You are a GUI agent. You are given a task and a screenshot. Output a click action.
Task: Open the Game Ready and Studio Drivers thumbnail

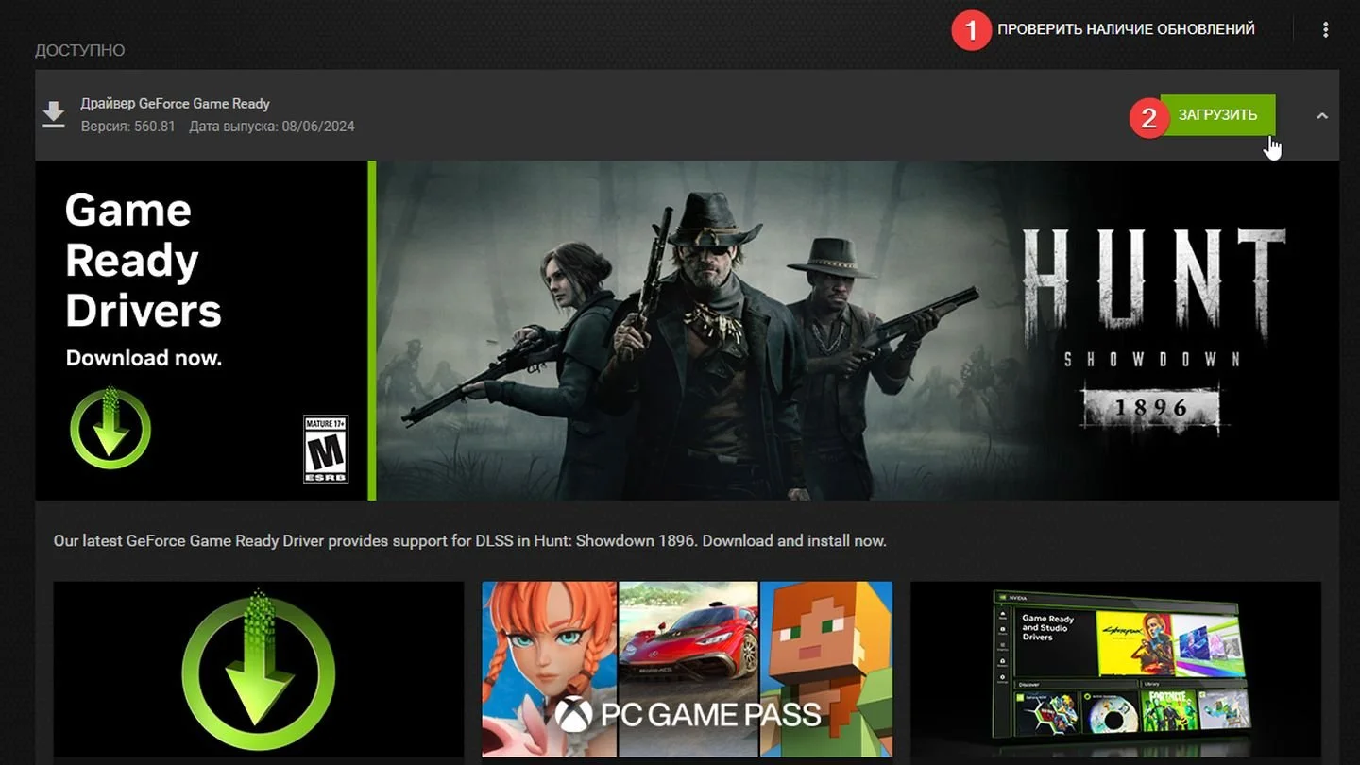click(1115, 669)
